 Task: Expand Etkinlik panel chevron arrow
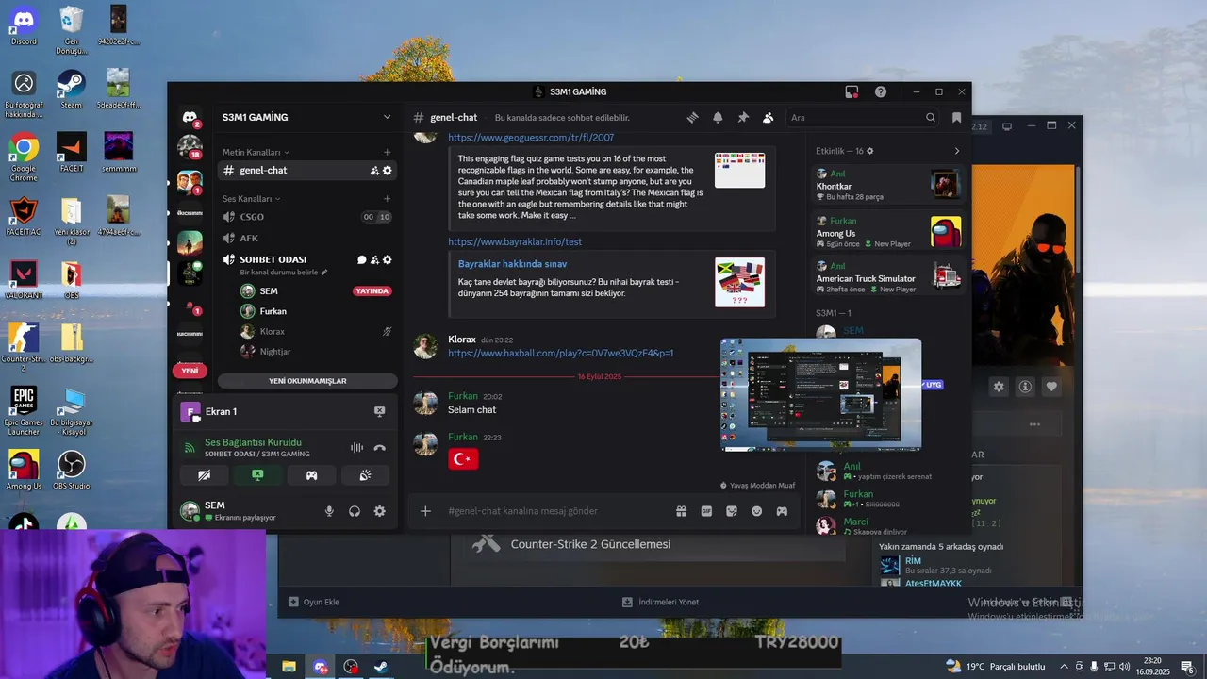[956, 151]
